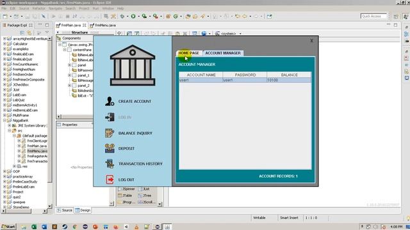Open the Project menu
The width and height of the screenshot is (410, 230).
[x=84, y=8]
